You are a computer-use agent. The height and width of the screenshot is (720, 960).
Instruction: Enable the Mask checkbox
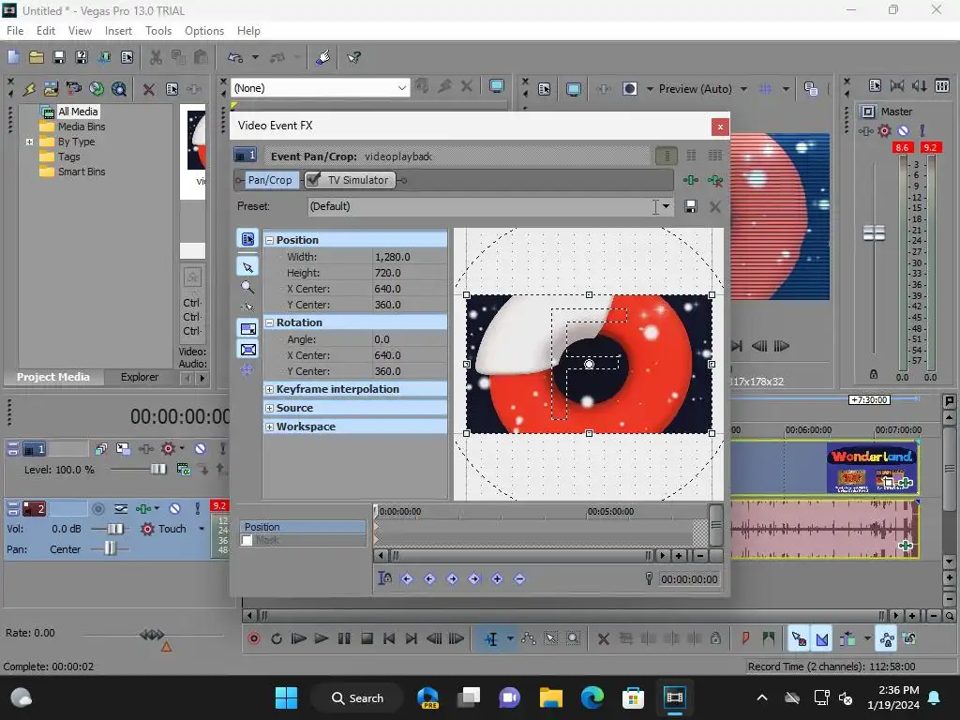click(x=247, y=541)
